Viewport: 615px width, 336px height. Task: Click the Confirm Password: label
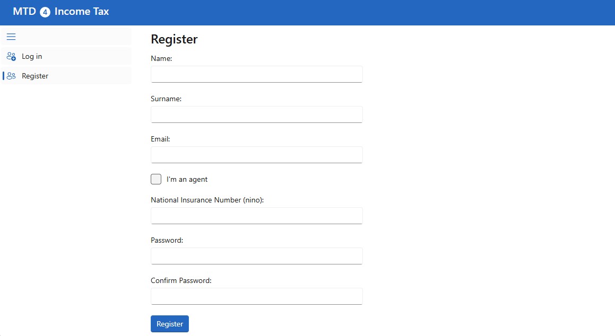click(181, 280)
